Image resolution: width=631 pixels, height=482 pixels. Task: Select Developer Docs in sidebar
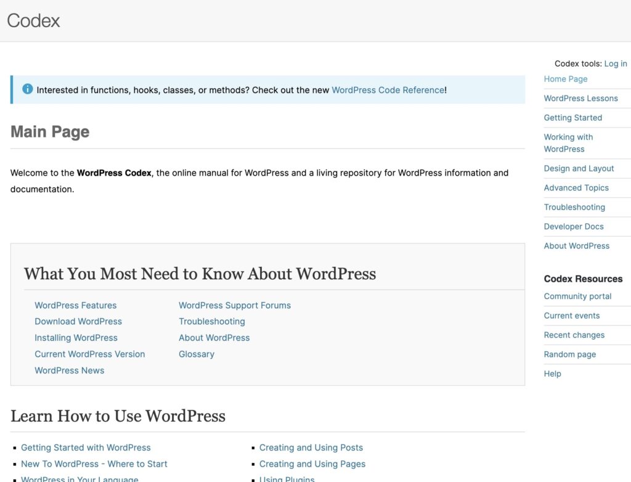pyautogui.click(x=574, y=226)
